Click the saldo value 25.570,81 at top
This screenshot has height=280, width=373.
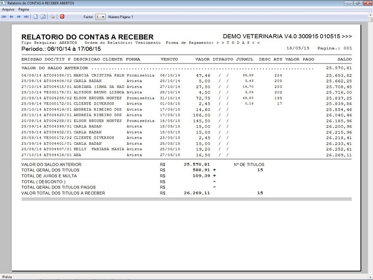click(339, 68)
